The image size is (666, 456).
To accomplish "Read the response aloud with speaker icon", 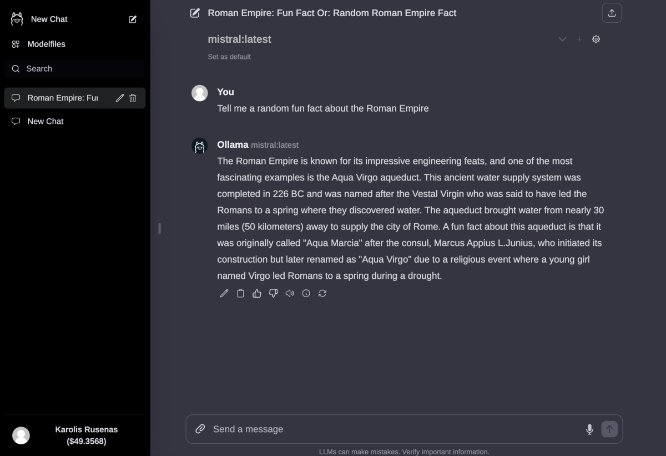I will pos(290,293).
